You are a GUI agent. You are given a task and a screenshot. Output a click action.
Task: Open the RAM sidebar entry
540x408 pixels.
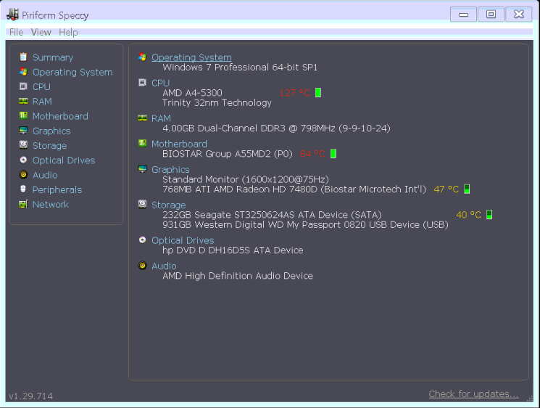pyautogui.click(x=42, y=102)
